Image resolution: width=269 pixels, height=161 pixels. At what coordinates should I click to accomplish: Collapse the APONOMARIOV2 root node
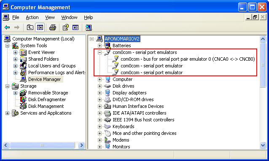pyautogui.click(x=91, y=39)
